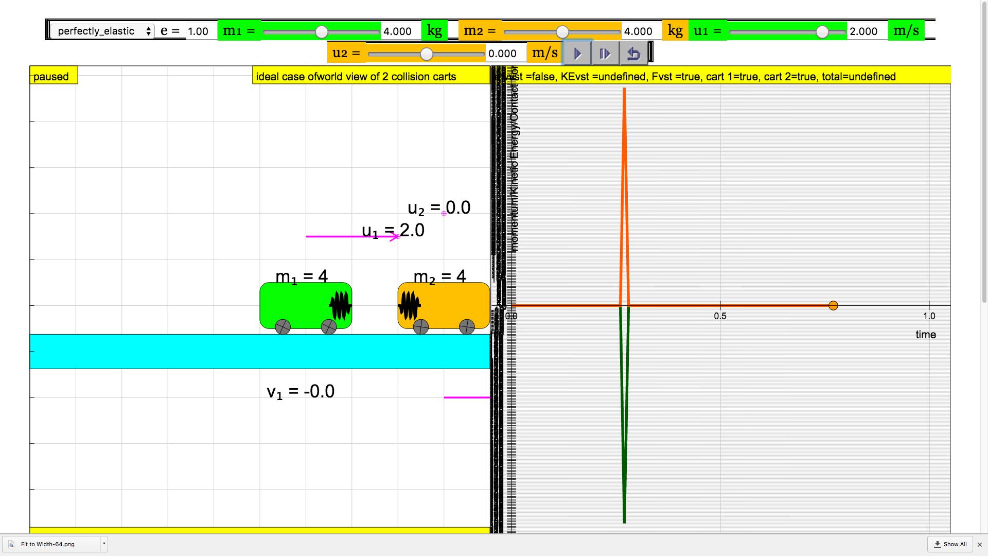988x556 pixels.
Task: Click the right wheel of the orange cart
Action: [x=467, y=327]
